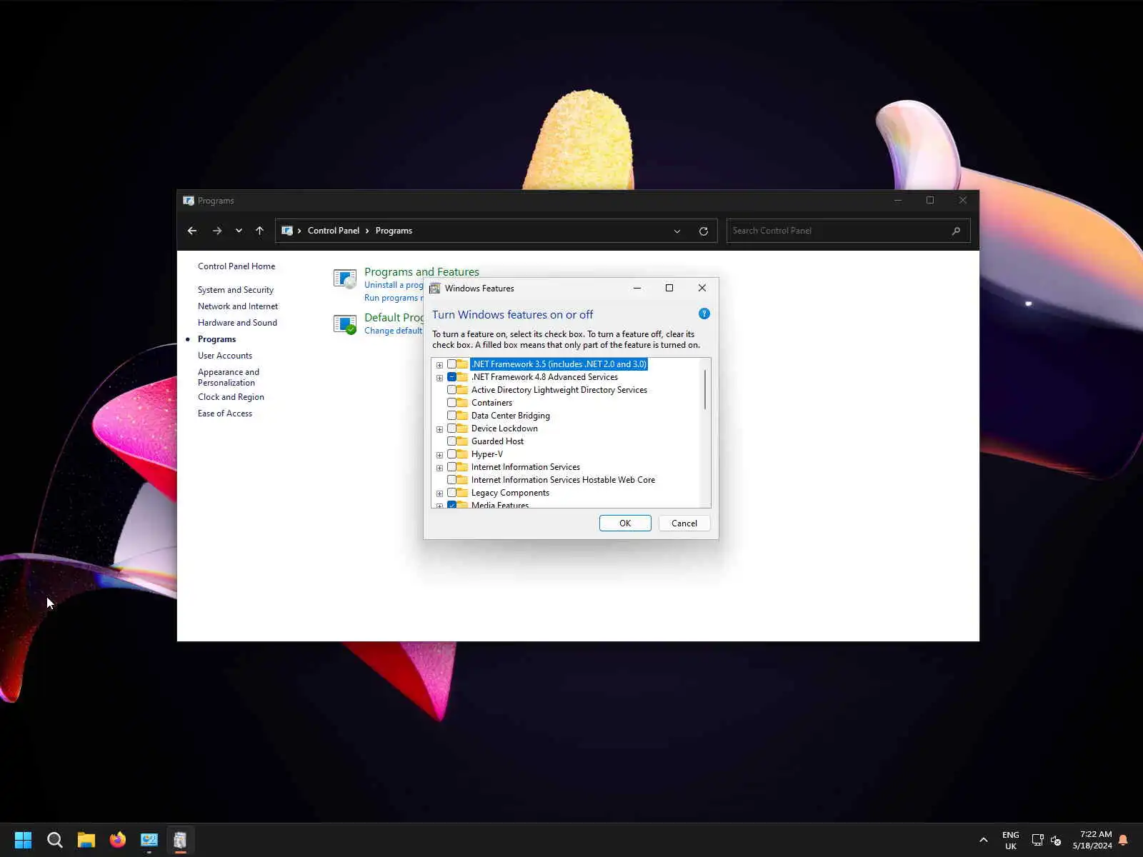
Task: Check the Data Center Bridging box
Action: (x=451, y=416)
